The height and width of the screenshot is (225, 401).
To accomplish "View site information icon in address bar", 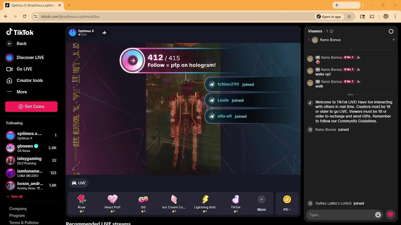I will point(36,17).
